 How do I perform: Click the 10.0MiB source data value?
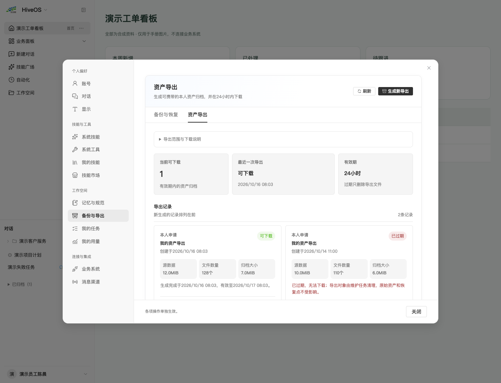point(302,273)
